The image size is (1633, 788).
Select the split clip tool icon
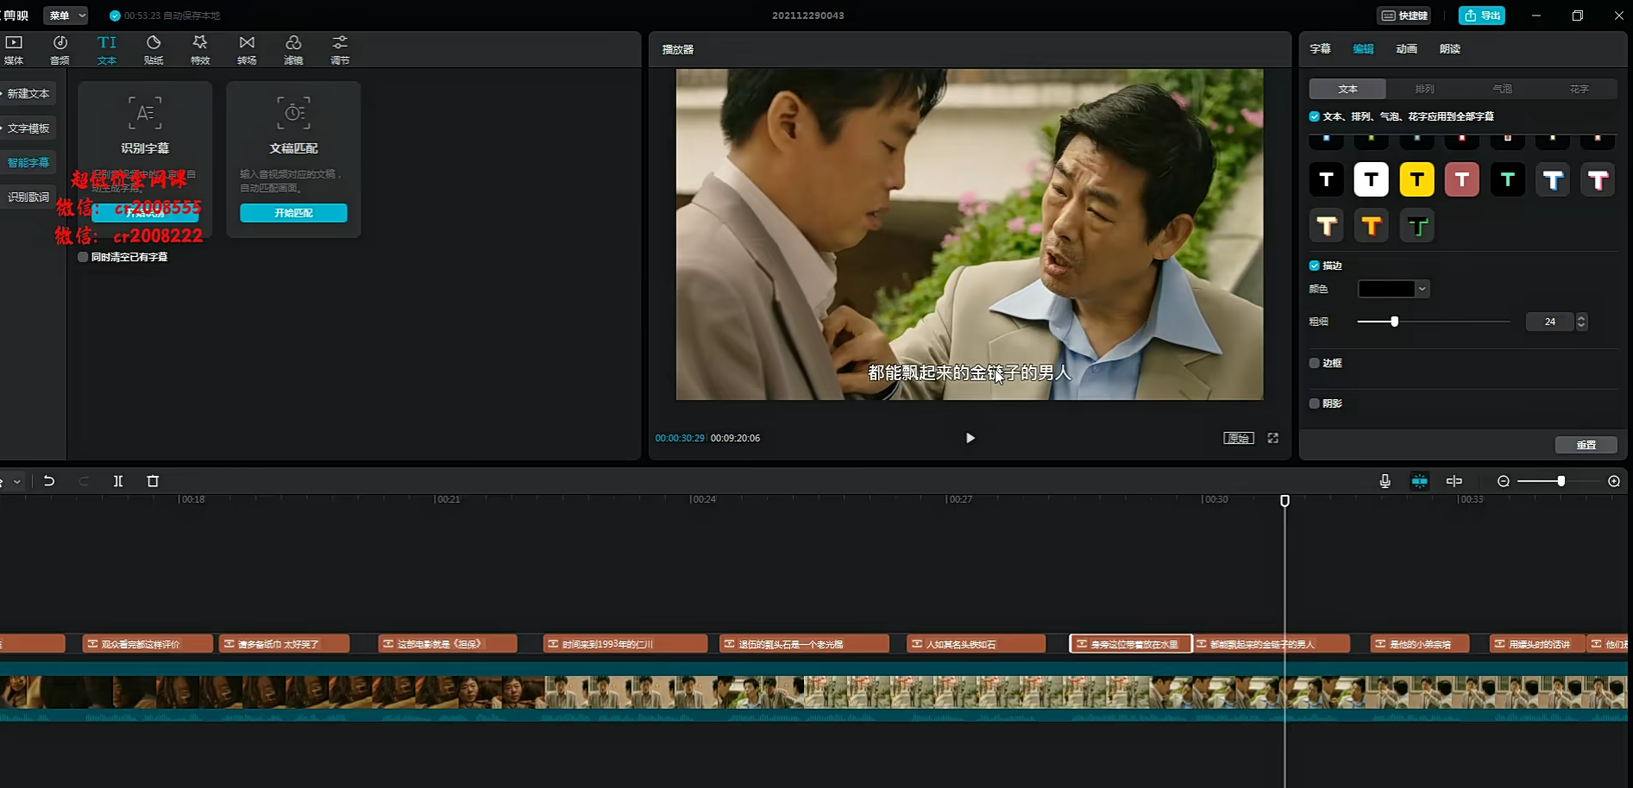point(118,481)
